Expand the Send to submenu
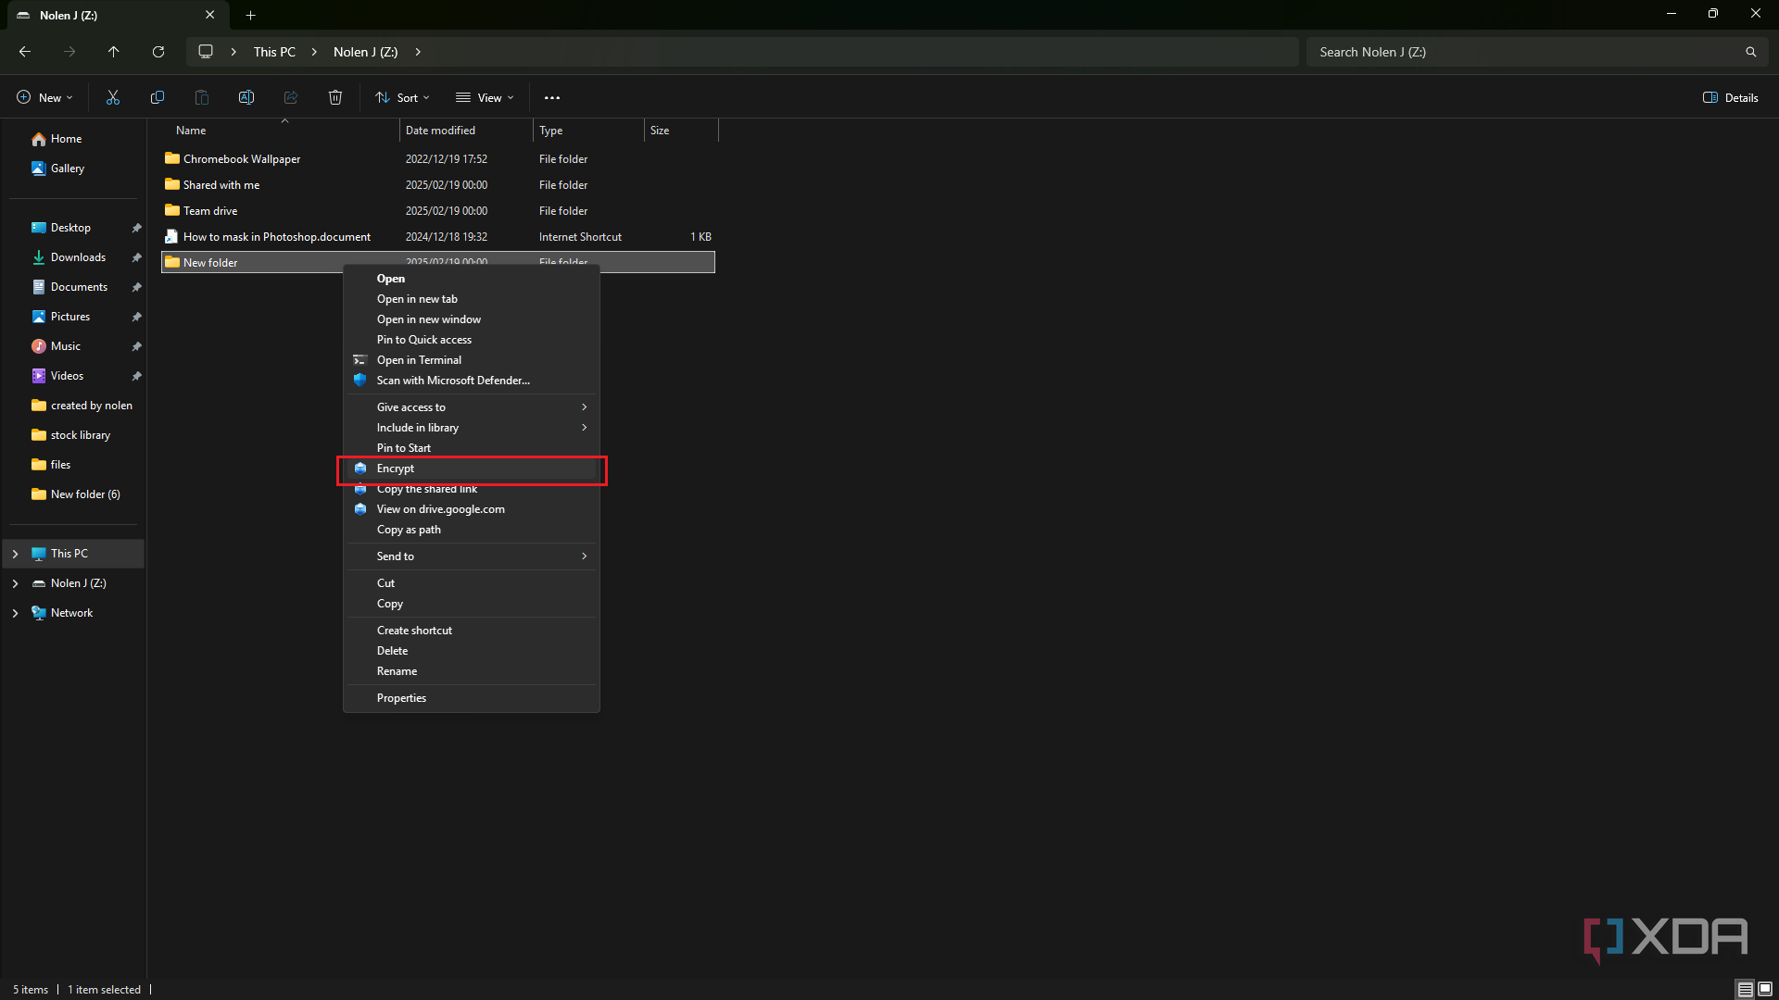Image resolution: width=1779 pixels, height=1000 pixels. pos(472,556)
